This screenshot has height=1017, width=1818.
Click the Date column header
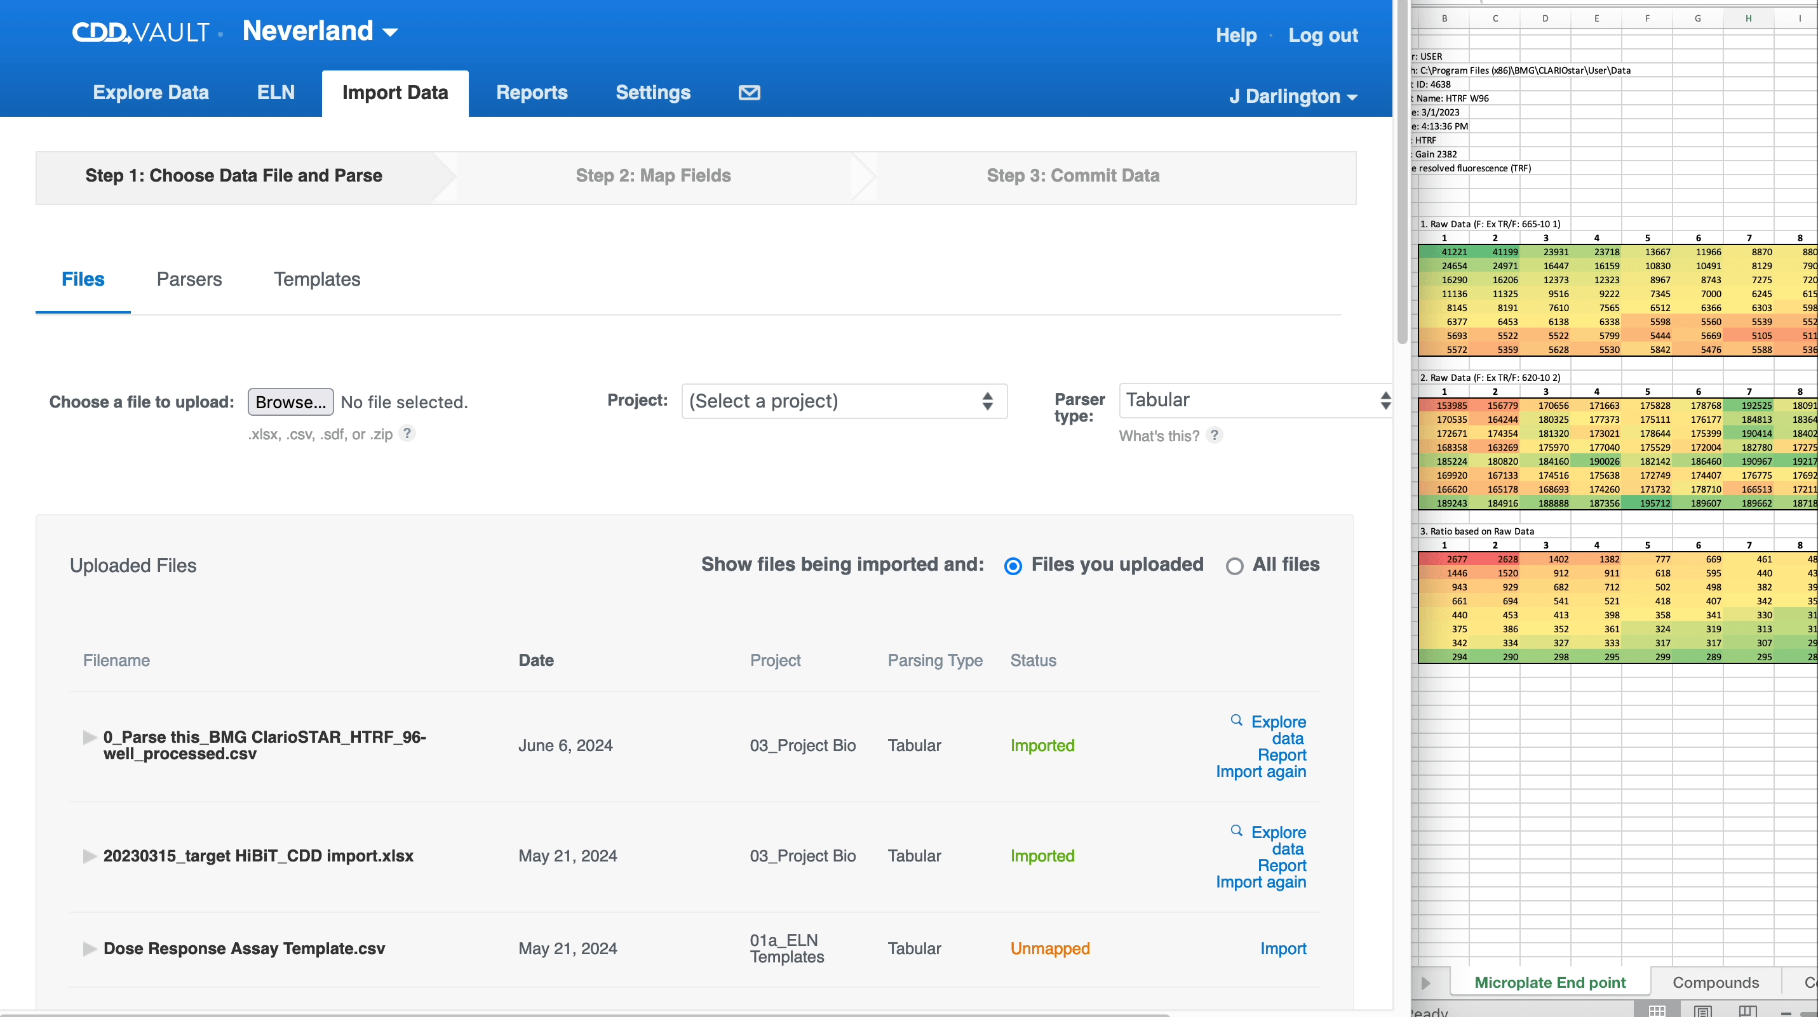point(535,660)
